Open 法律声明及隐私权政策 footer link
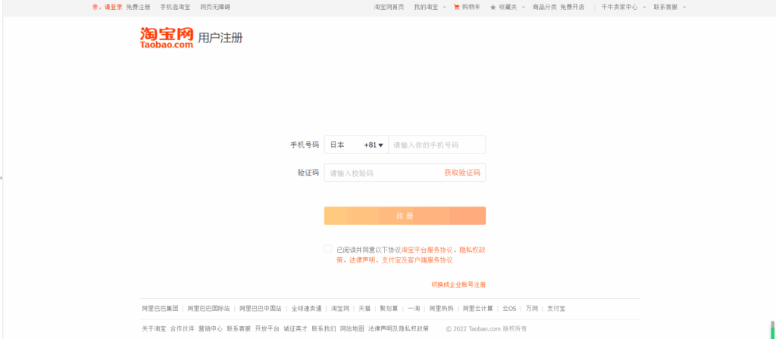The image size is (776, 339). tap(399, 328)
